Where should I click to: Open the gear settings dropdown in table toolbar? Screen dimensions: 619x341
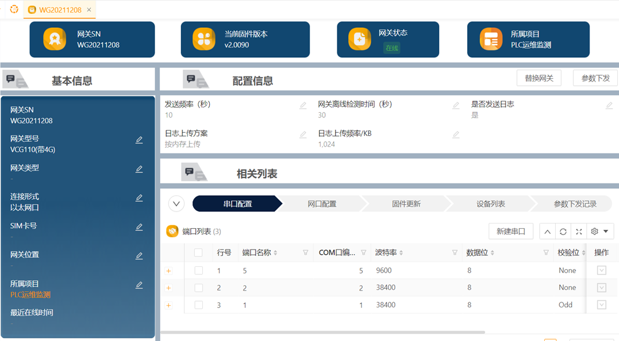coord(600,232)
